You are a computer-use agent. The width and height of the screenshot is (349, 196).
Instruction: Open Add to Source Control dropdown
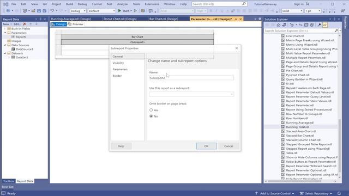[275, 193]
